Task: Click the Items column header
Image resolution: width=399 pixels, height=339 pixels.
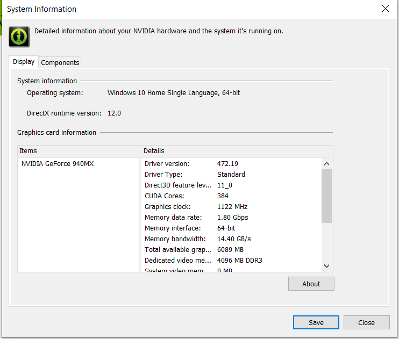Action: tap(79, 151)
